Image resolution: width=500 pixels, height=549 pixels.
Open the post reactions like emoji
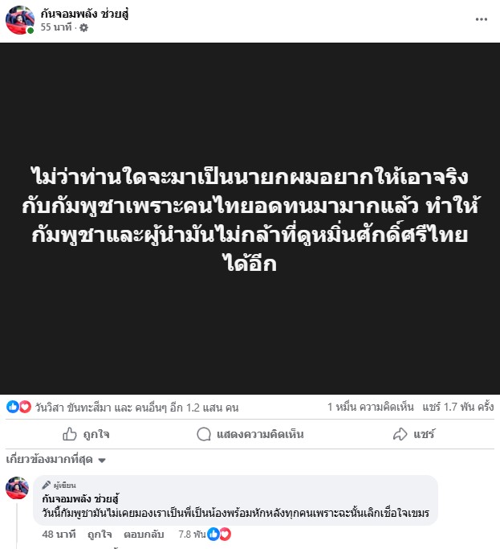(13, 407)
